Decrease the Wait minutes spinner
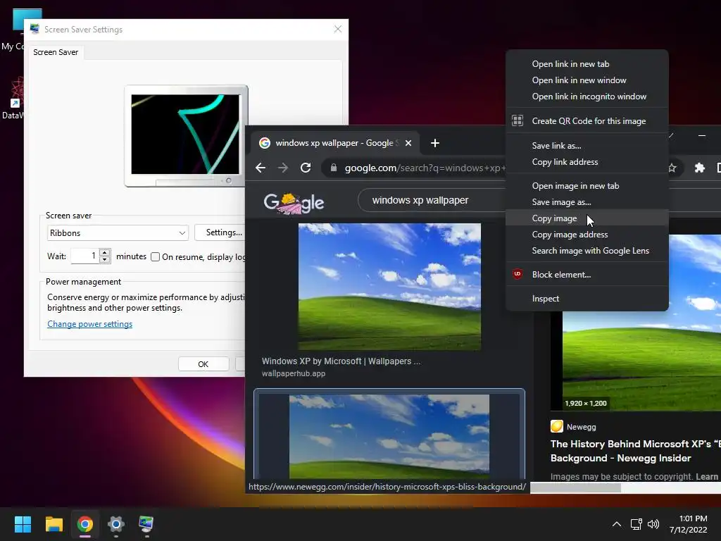Viewport: 721px width, 541px height. click(105, 260)
